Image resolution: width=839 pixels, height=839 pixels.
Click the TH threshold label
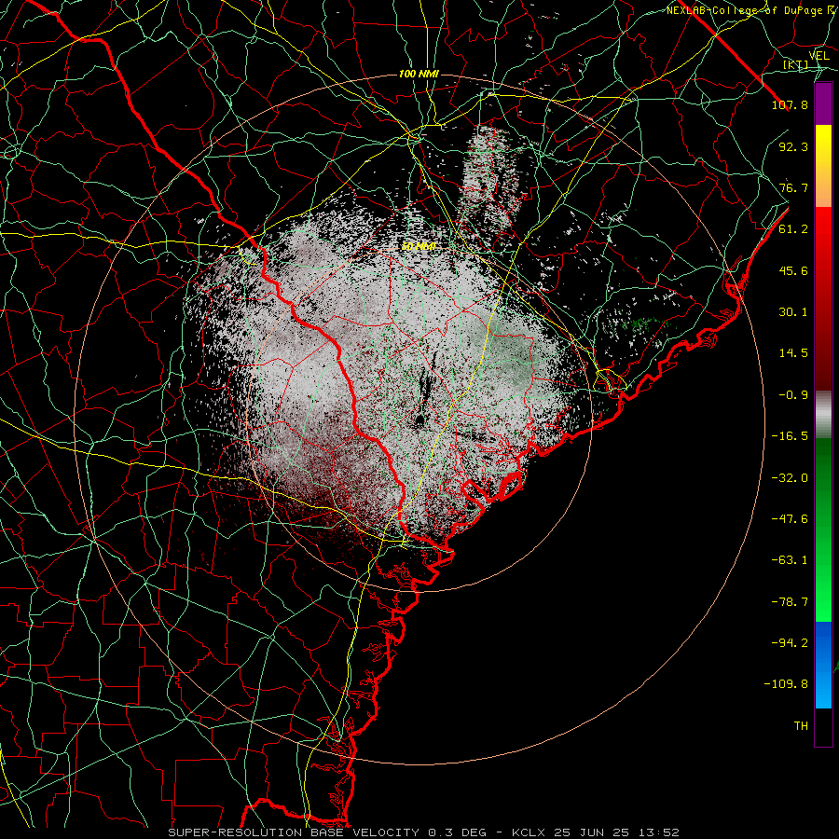(801, 726)
